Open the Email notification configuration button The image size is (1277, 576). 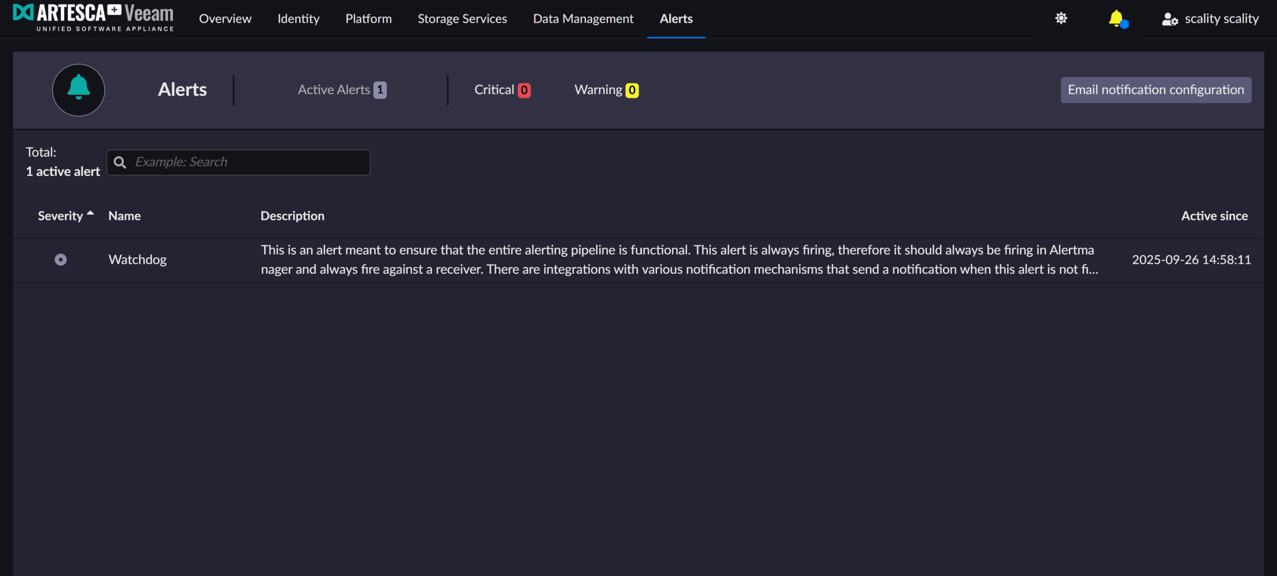[x=1155, y=90]
